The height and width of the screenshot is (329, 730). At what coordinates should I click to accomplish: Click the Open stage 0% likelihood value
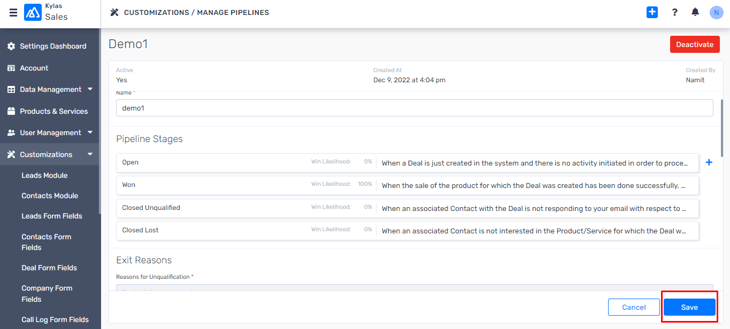[x=368, y=162]
